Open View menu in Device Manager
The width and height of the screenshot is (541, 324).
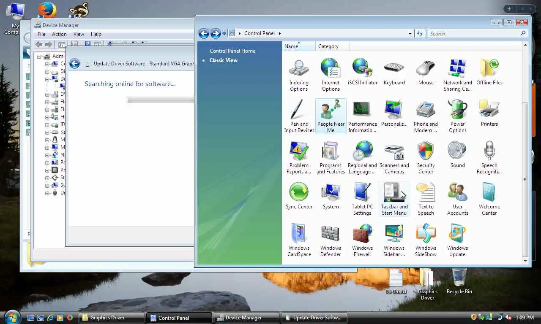pos(79,34)
